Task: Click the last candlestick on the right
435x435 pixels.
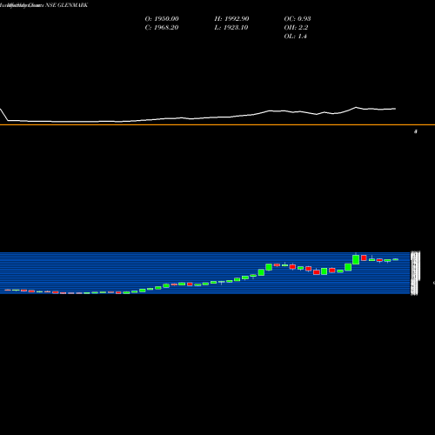Action: [396, 259]
